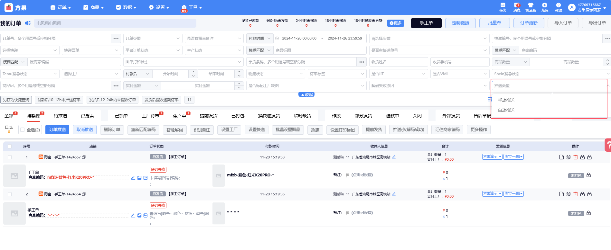Choose 自动推送 from the open dropdown list
The width and height of the screenshot is (611, 250).
click(x=506, y=110)
